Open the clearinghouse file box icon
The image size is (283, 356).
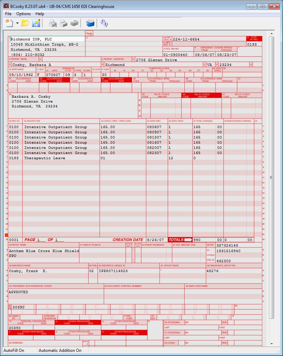pyautogui.click(x=90, y=23)
